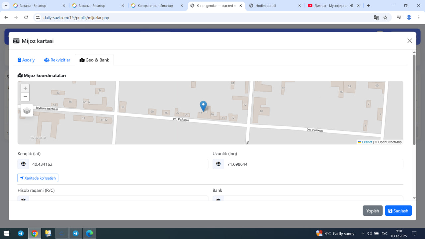Save the customer card with Saqlash
Image resolution: width=425 pixels, height=239 pixels.
click(398, 211)
